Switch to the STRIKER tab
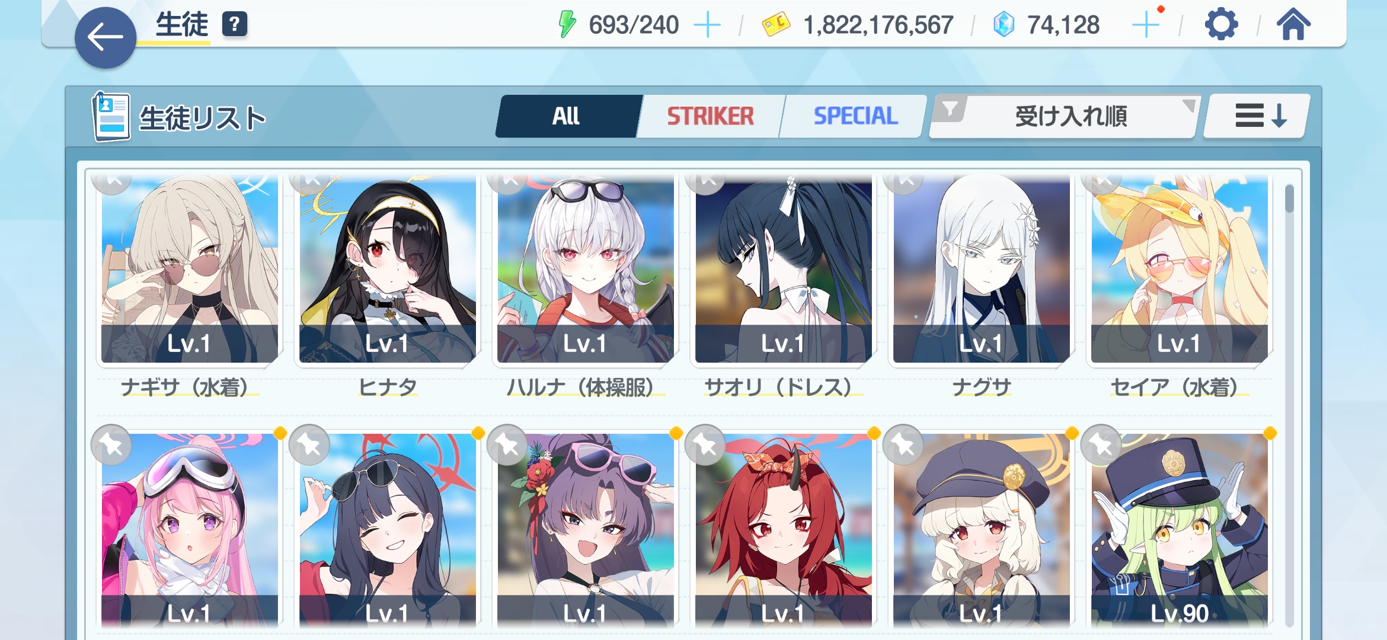Screen dimensions: 1387x640 [x=710, y=116]
